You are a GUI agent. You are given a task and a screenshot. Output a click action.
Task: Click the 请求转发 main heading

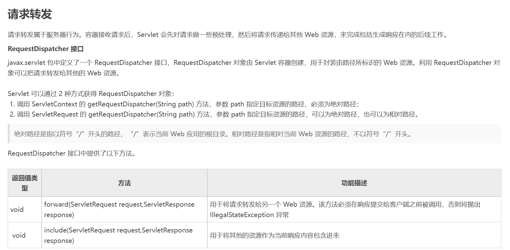30,14
